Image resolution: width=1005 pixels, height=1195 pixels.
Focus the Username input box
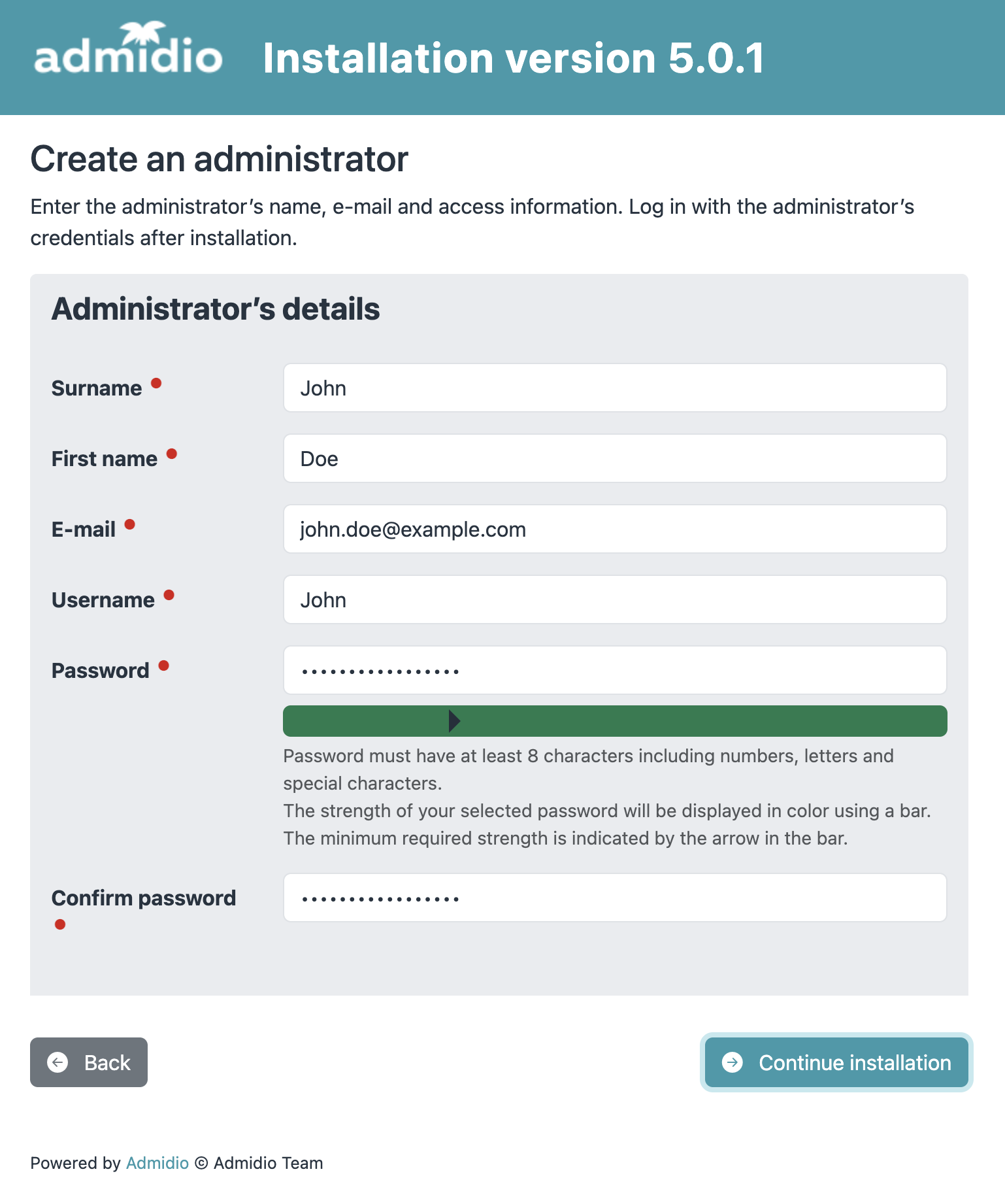pyautogui.click(x=614, y=600)
